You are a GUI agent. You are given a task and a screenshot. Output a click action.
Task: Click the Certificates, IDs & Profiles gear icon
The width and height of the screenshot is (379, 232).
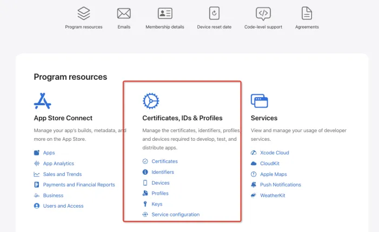[151, 101]
